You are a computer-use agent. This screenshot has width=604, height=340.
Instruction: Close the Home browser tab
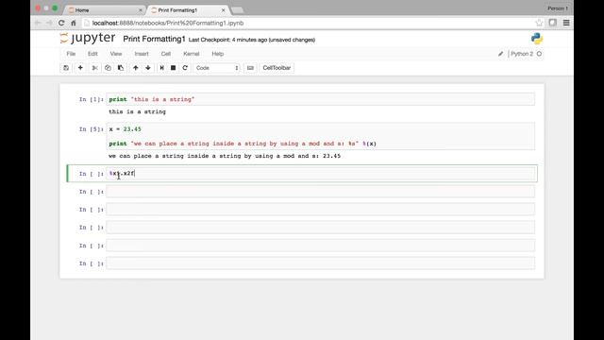(x=141, y=10)
